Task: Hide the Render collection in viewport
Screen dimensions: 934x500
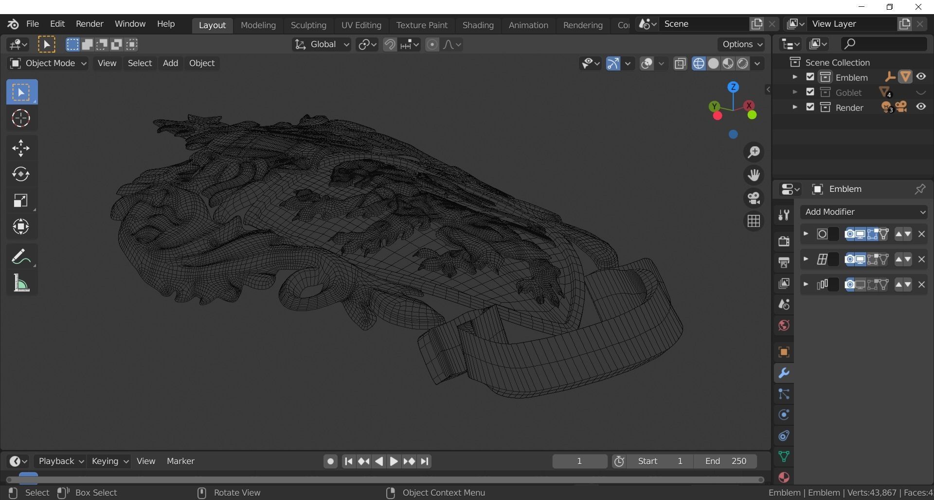Action: [x=921, y=107]
